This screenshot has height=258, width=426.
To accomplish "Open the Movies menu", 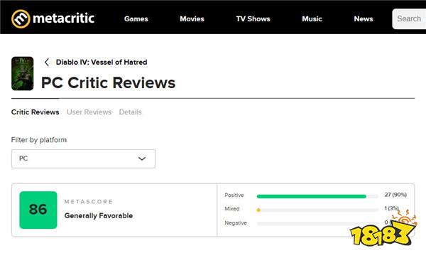I will [x=192, y=18].
